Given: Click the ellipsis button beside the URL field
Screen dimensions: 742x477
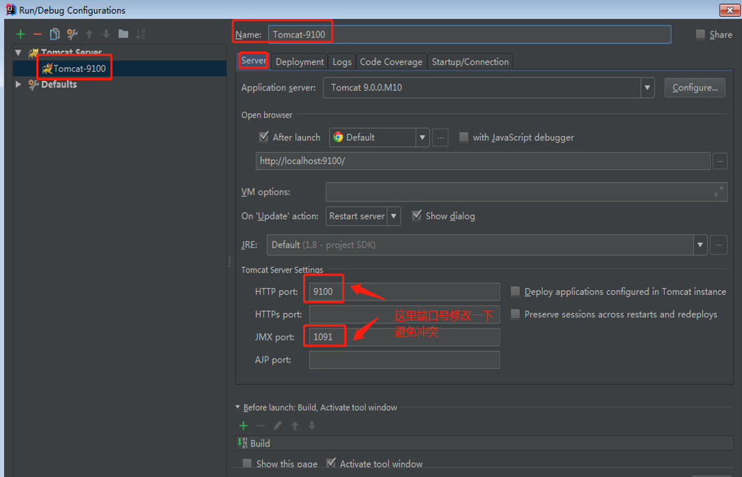Looking at the screenshot, I should (x=720, y=161).
